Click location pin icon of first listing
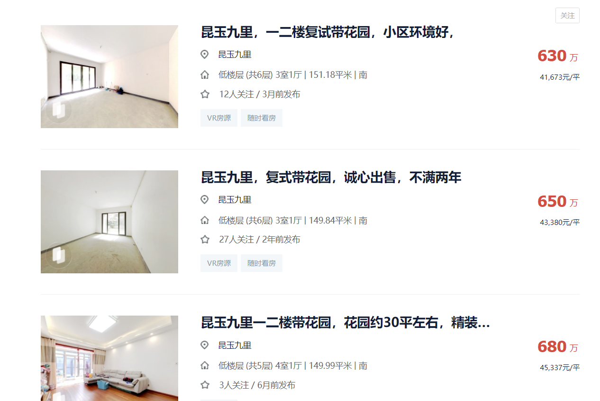 (x=205, y=55)
